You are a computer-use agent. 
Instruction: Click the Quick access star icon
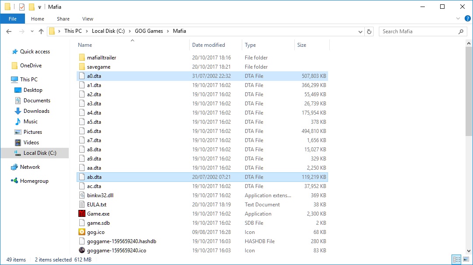[x=14, y=52]
